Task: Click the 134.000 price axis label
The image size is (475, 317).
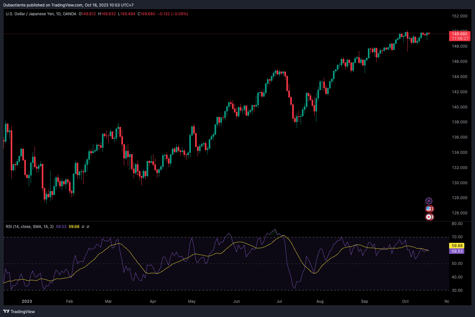Action: 459,153
